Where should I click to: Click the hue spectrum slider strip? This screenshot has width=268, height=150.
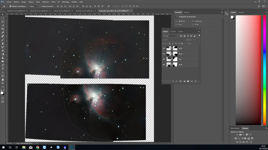coord(265,70)
